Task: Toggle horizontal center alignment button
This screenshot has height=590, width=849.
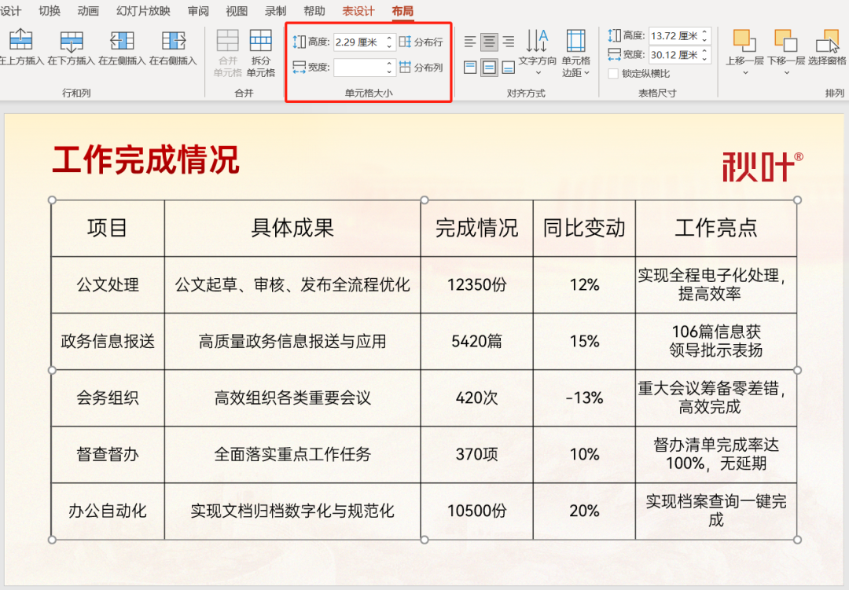Action: pos(489,42)
